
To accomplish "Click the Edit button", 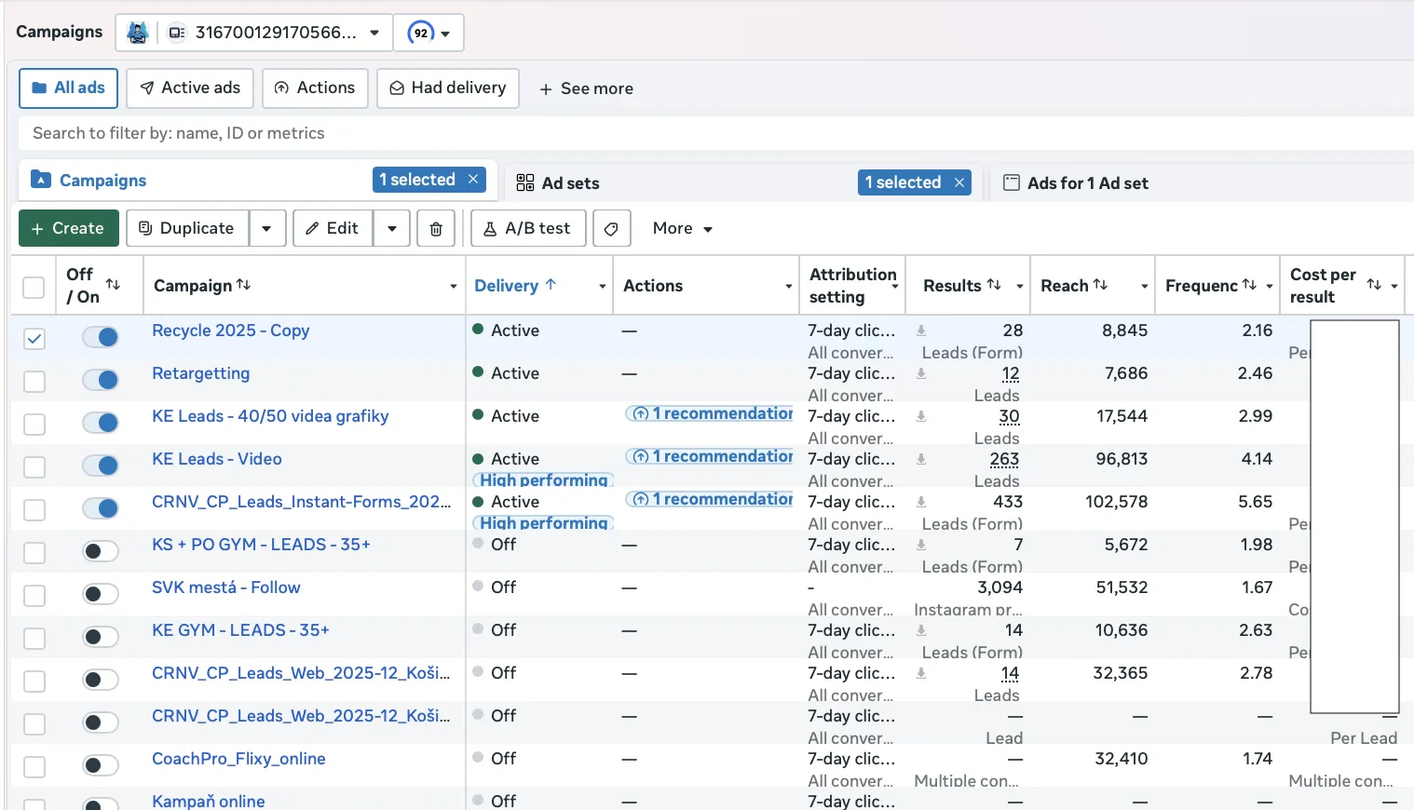I will click(333, 228).
